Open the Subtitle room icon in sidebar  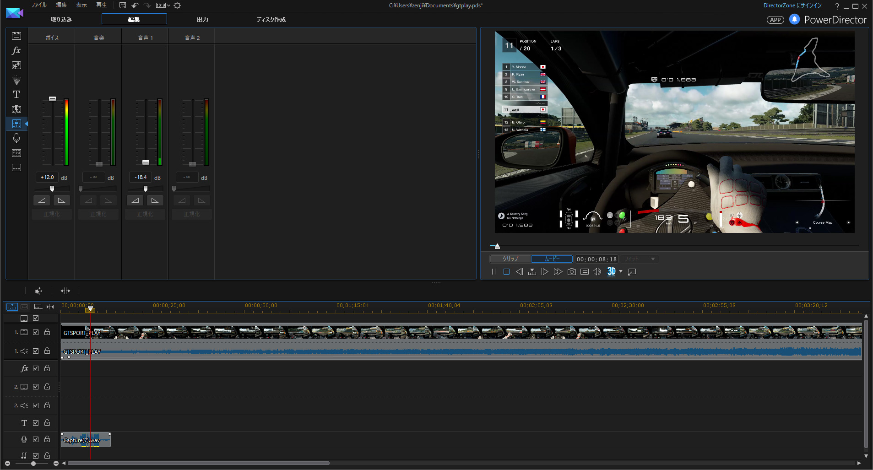tap(16, 167)
